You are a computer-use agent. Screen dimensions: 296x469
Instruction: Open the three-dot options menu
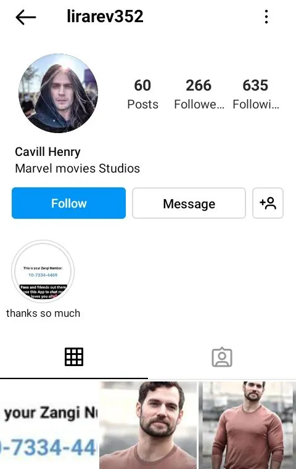point(266,17)
